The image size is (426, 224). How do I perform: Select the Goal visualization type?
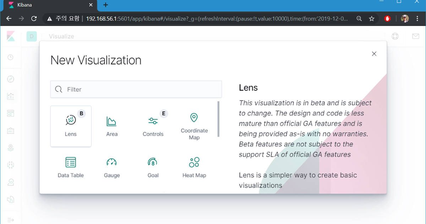[x=153, y=166]
